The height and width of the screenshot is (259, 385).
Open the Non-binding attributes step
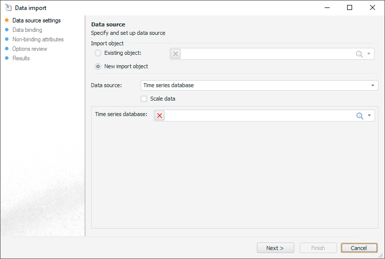tap(38, 39)
